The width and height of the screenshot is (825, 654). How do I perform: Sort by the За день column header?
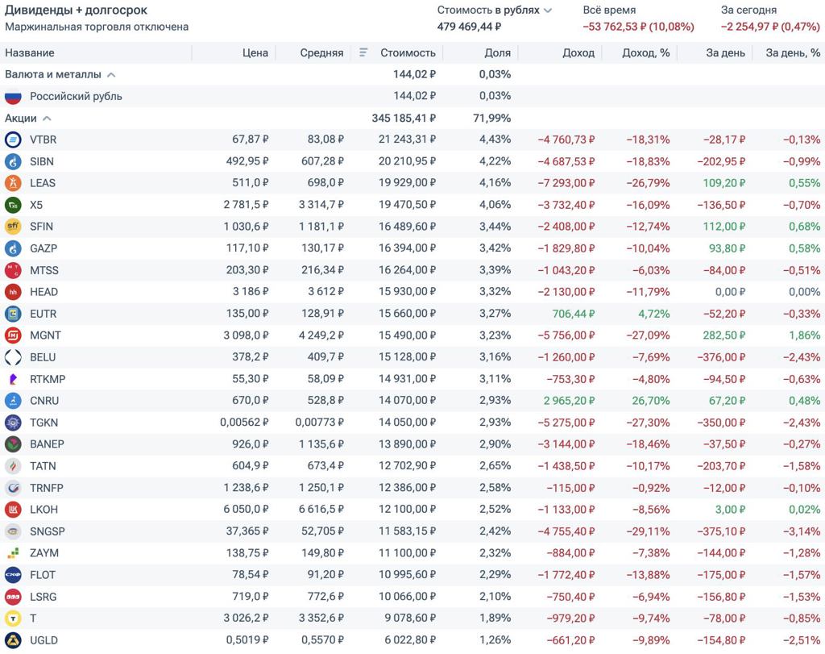(x=725, y=52)
